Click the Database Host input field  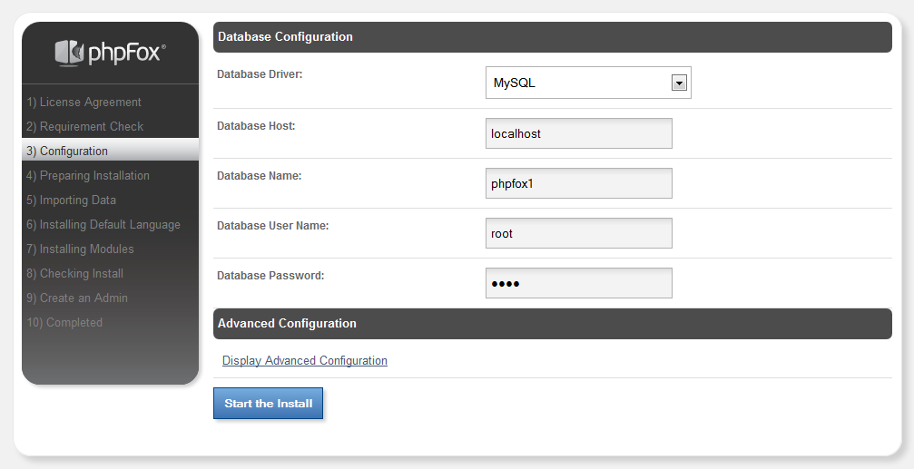click(x=579, y=133)
